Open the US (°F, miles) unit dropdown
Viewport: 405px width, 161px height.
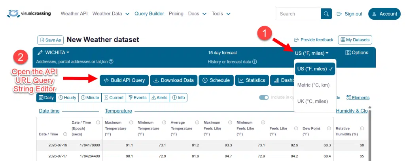(x=312, y=53)
